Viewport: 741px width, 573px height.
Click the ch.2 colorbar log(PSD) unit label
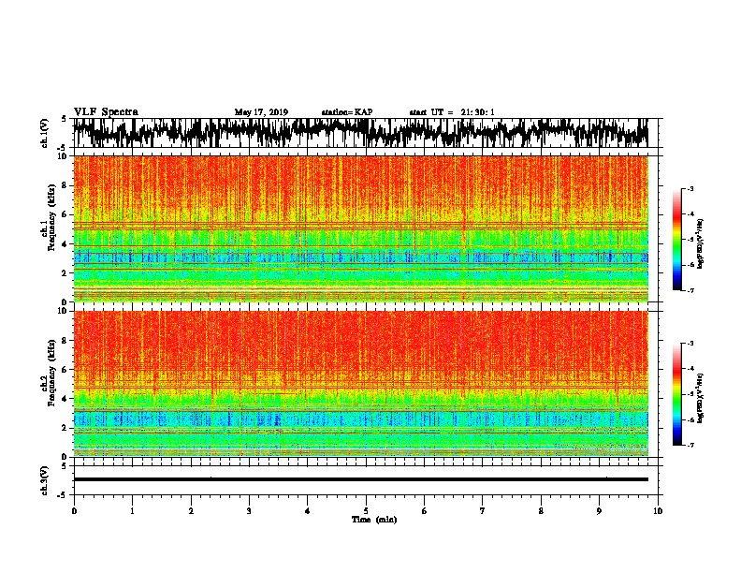[x=701, y=399]
